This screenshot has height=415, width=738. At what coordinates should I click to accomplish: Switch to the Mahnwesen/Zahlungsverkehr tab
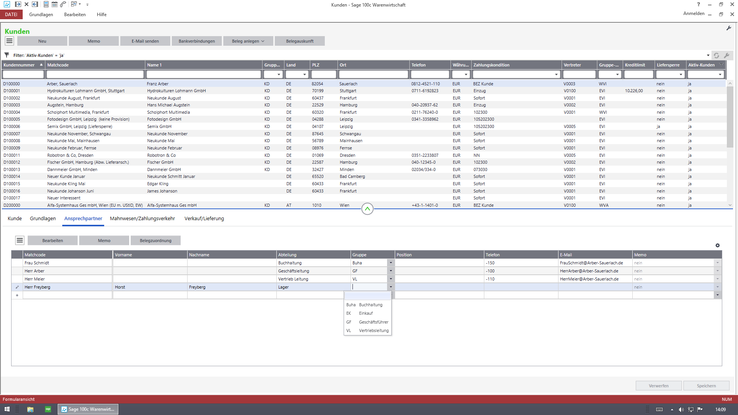(x=142, y=219)
